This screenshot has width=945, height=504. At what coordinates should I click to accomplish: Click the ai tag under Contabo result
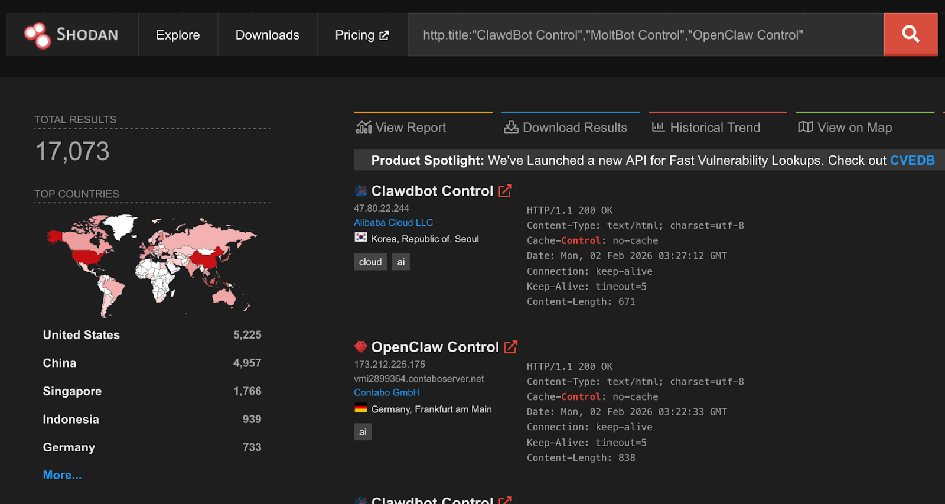pyautogui.click(x=363, y=432)
